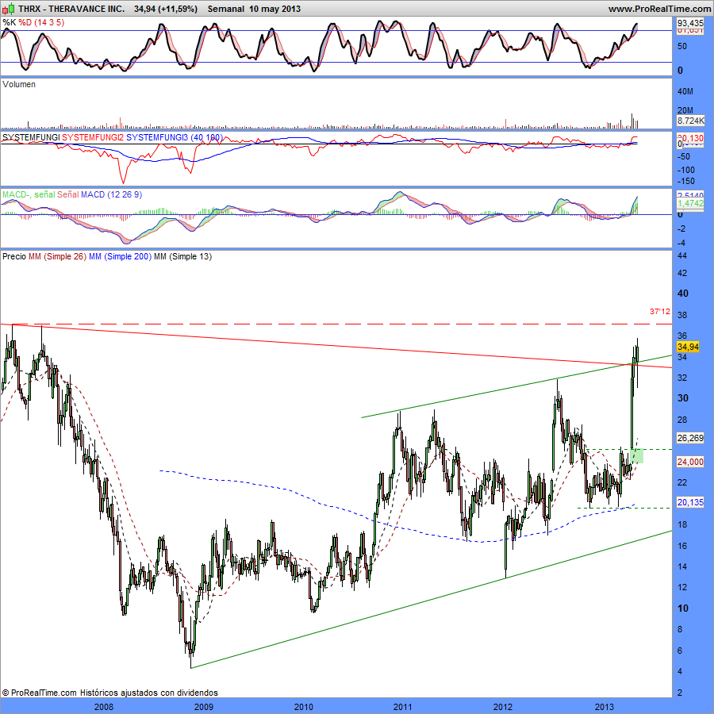
Task: Click the 8.724K volume value box
Action: pos(690,121)
